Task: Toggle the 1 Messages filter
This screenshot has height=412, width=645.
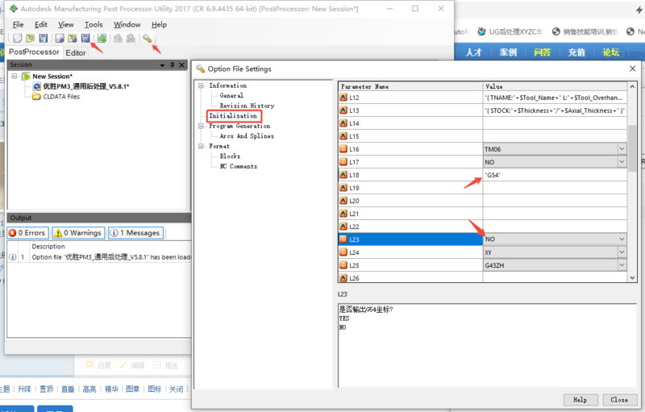Action: pos(135,233)
